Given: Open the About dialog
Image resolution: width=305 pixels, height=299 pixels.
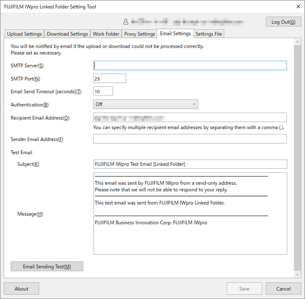Looking at the screenshot, I should tap(22, 289).
